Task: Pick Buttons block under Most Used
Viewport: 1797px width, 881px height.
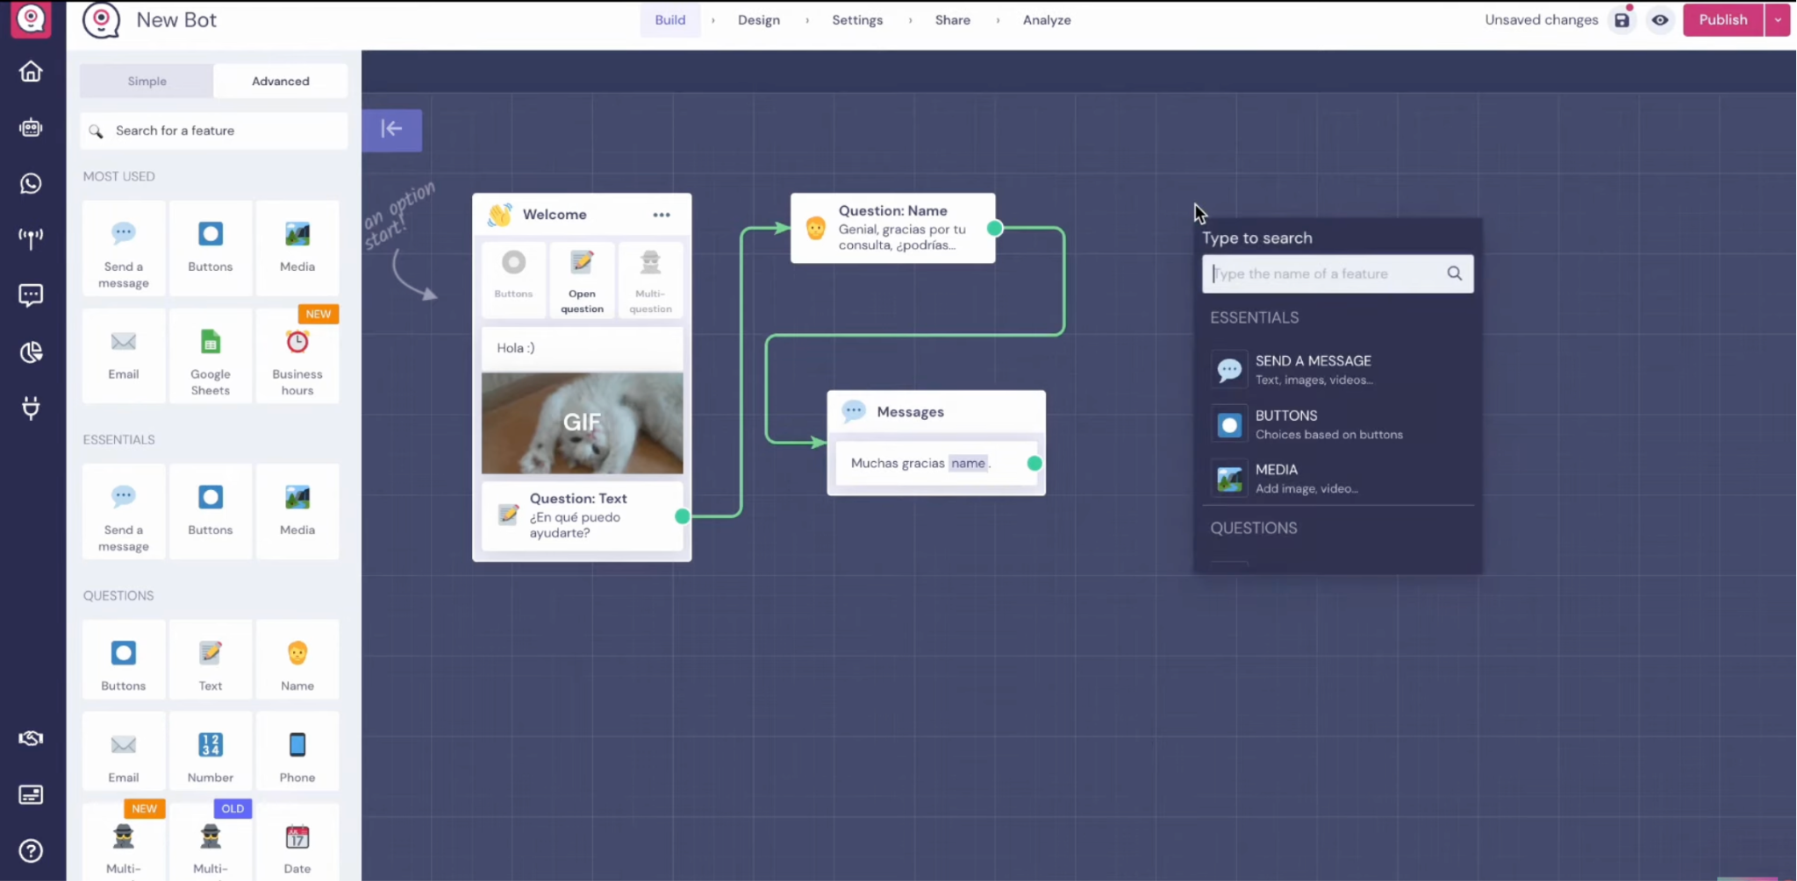Action: coord(211,249)
